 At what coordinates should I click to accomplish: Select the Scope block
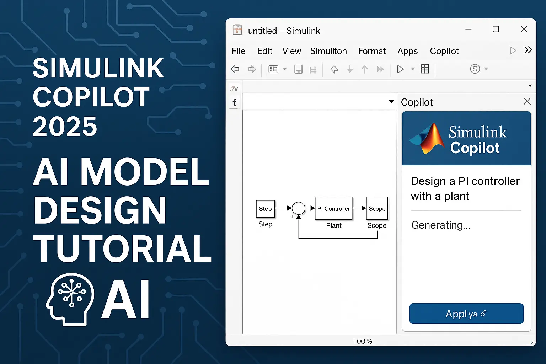click(x=376, y=209)
